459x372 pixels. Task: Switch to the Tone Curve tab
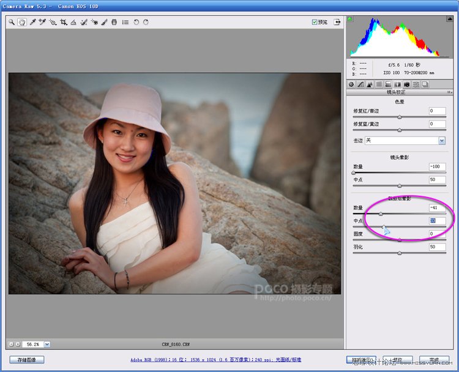pos(360,84)
